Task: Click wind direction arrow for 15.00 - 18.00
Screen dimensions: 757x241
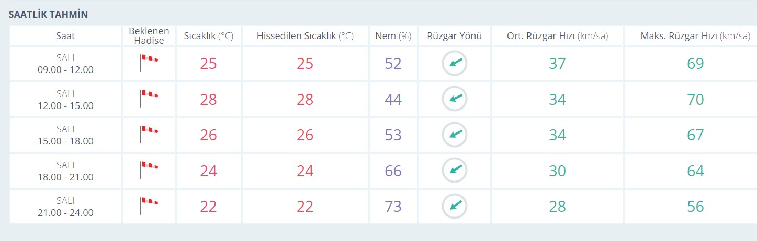Action: 455,135
